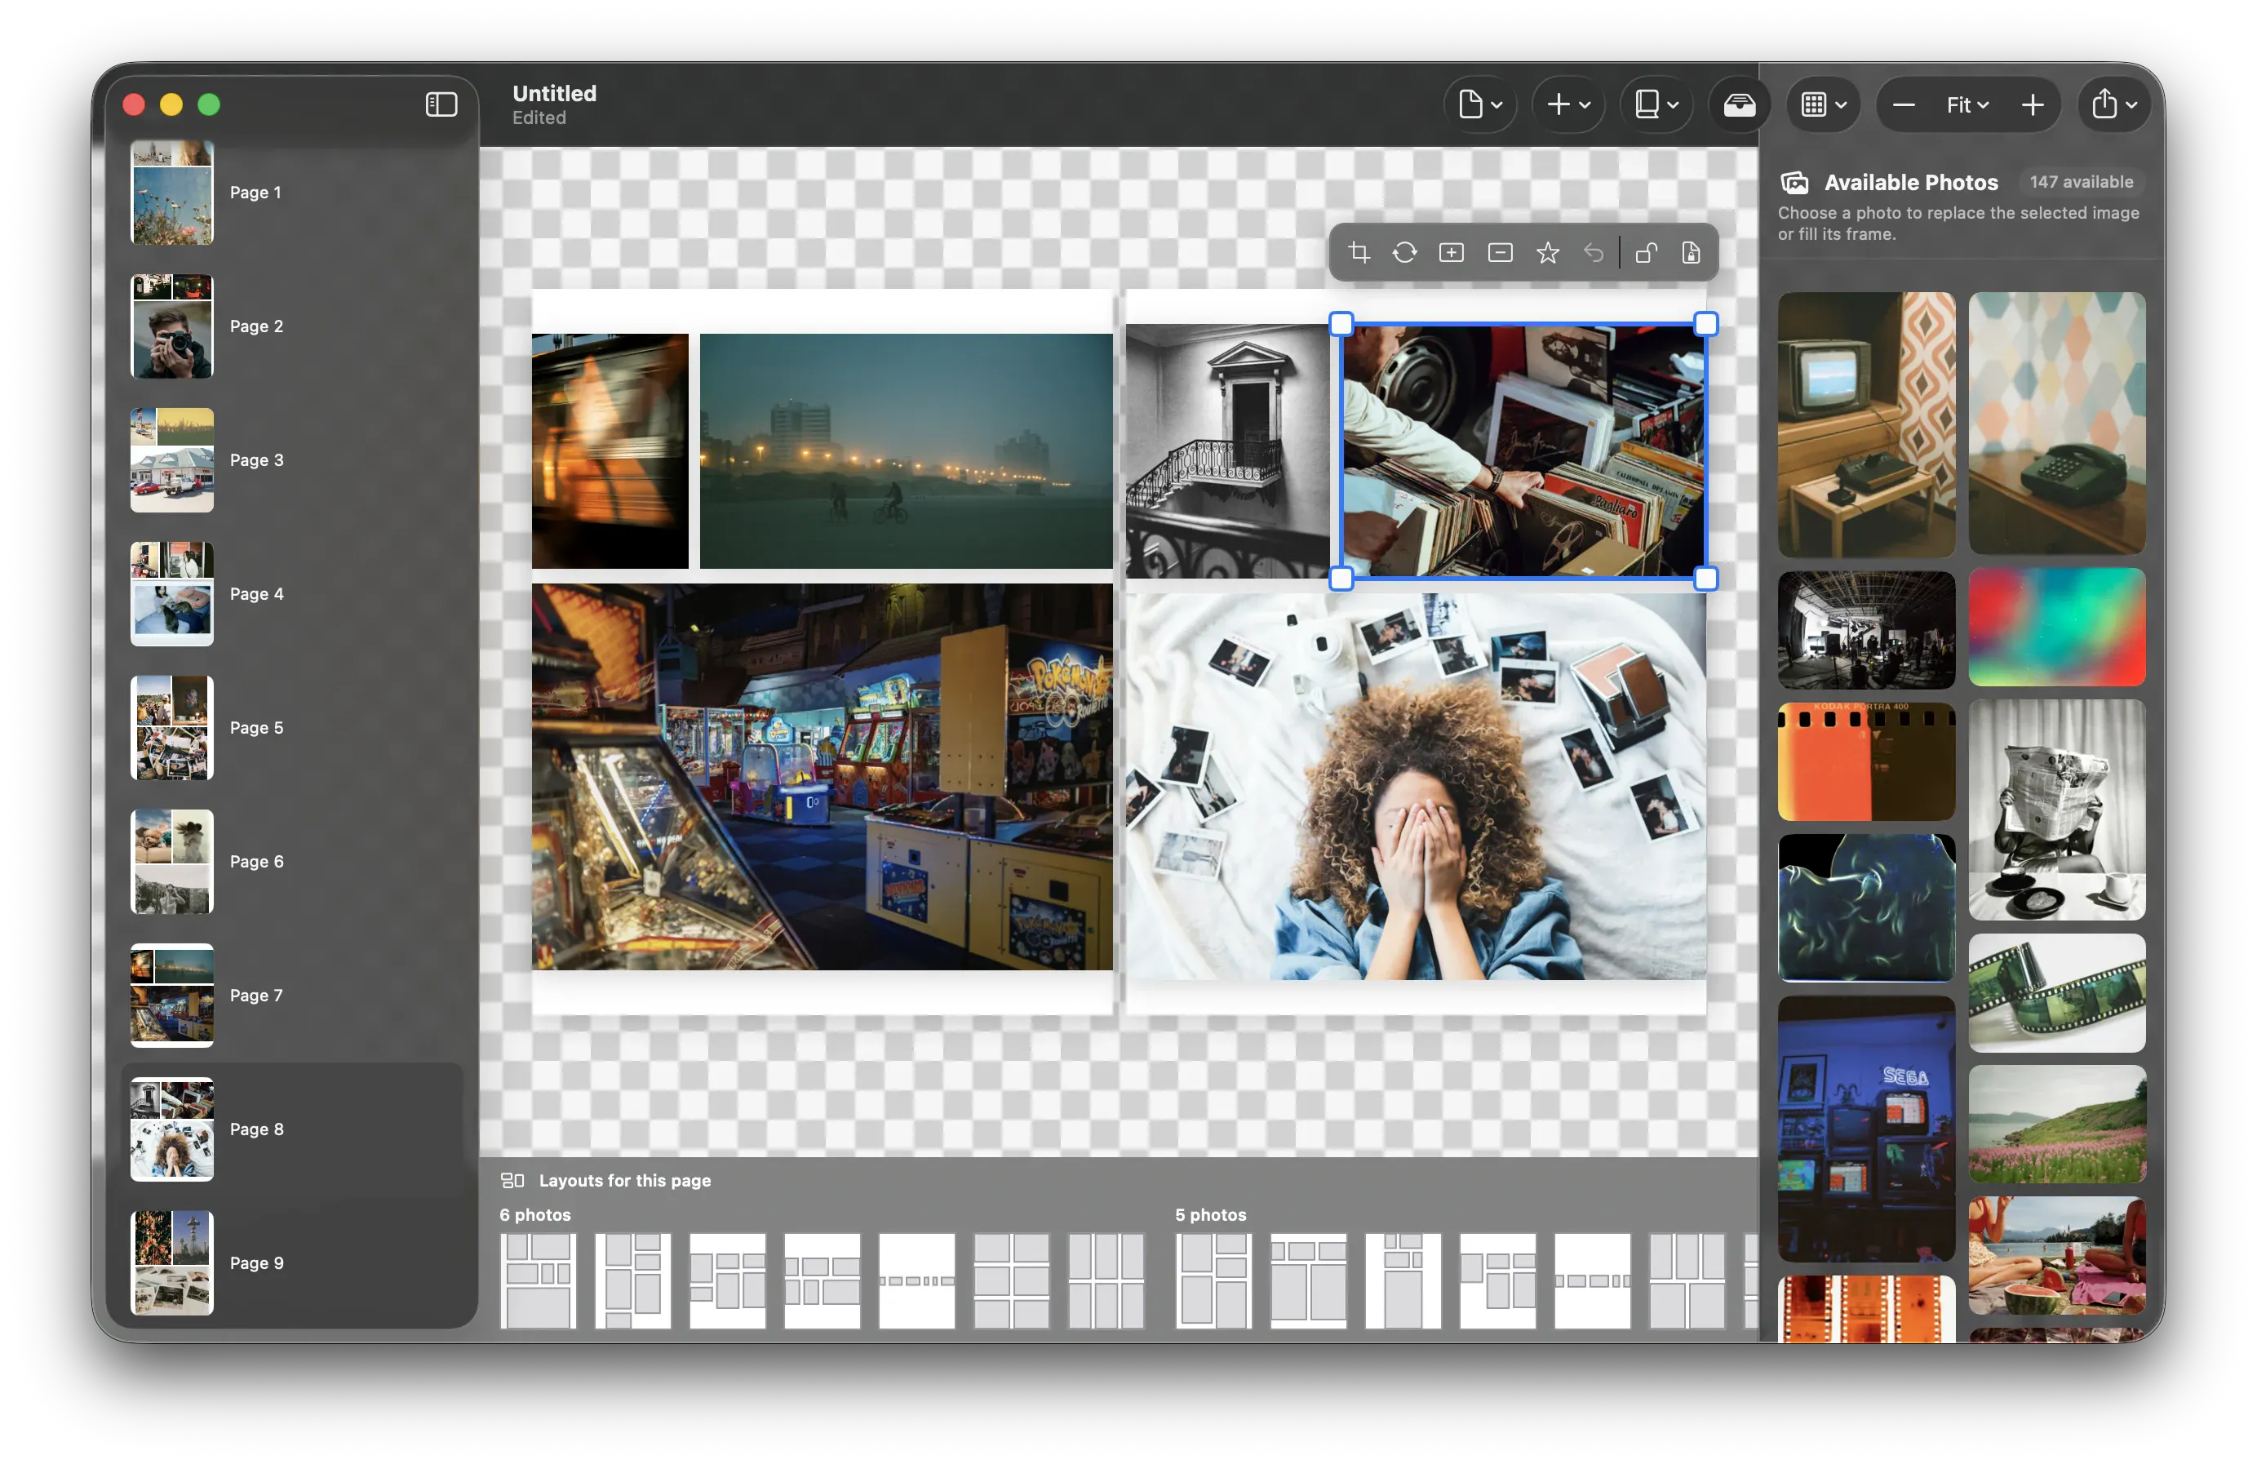Pick the red-green aurora gradient photo
Screen dimensions: 2257x1464
coord(2057,627)
